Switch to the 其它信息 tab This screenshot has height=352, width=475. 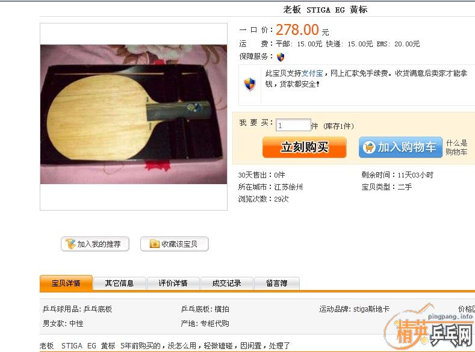pos(119,283)
